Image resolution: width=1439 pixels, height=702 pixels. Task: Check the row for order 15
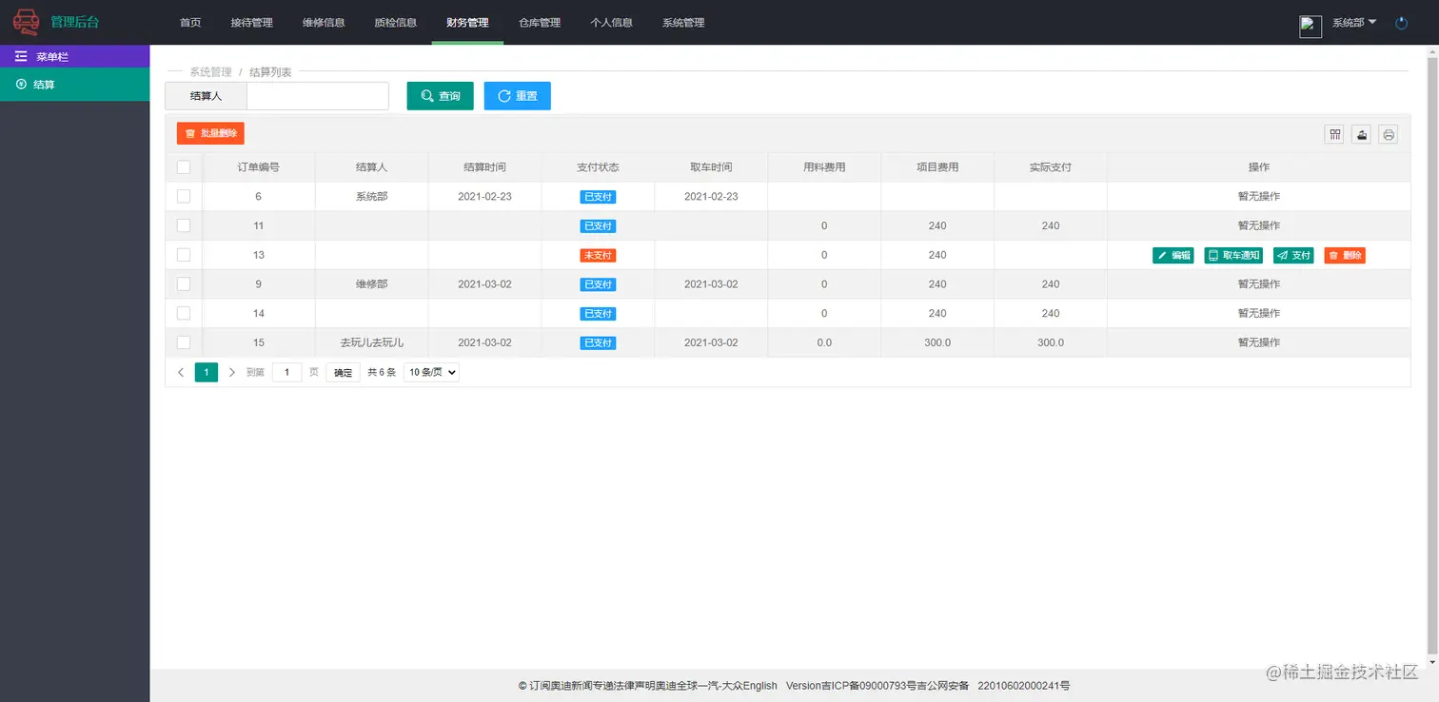(x=184, y=342)
